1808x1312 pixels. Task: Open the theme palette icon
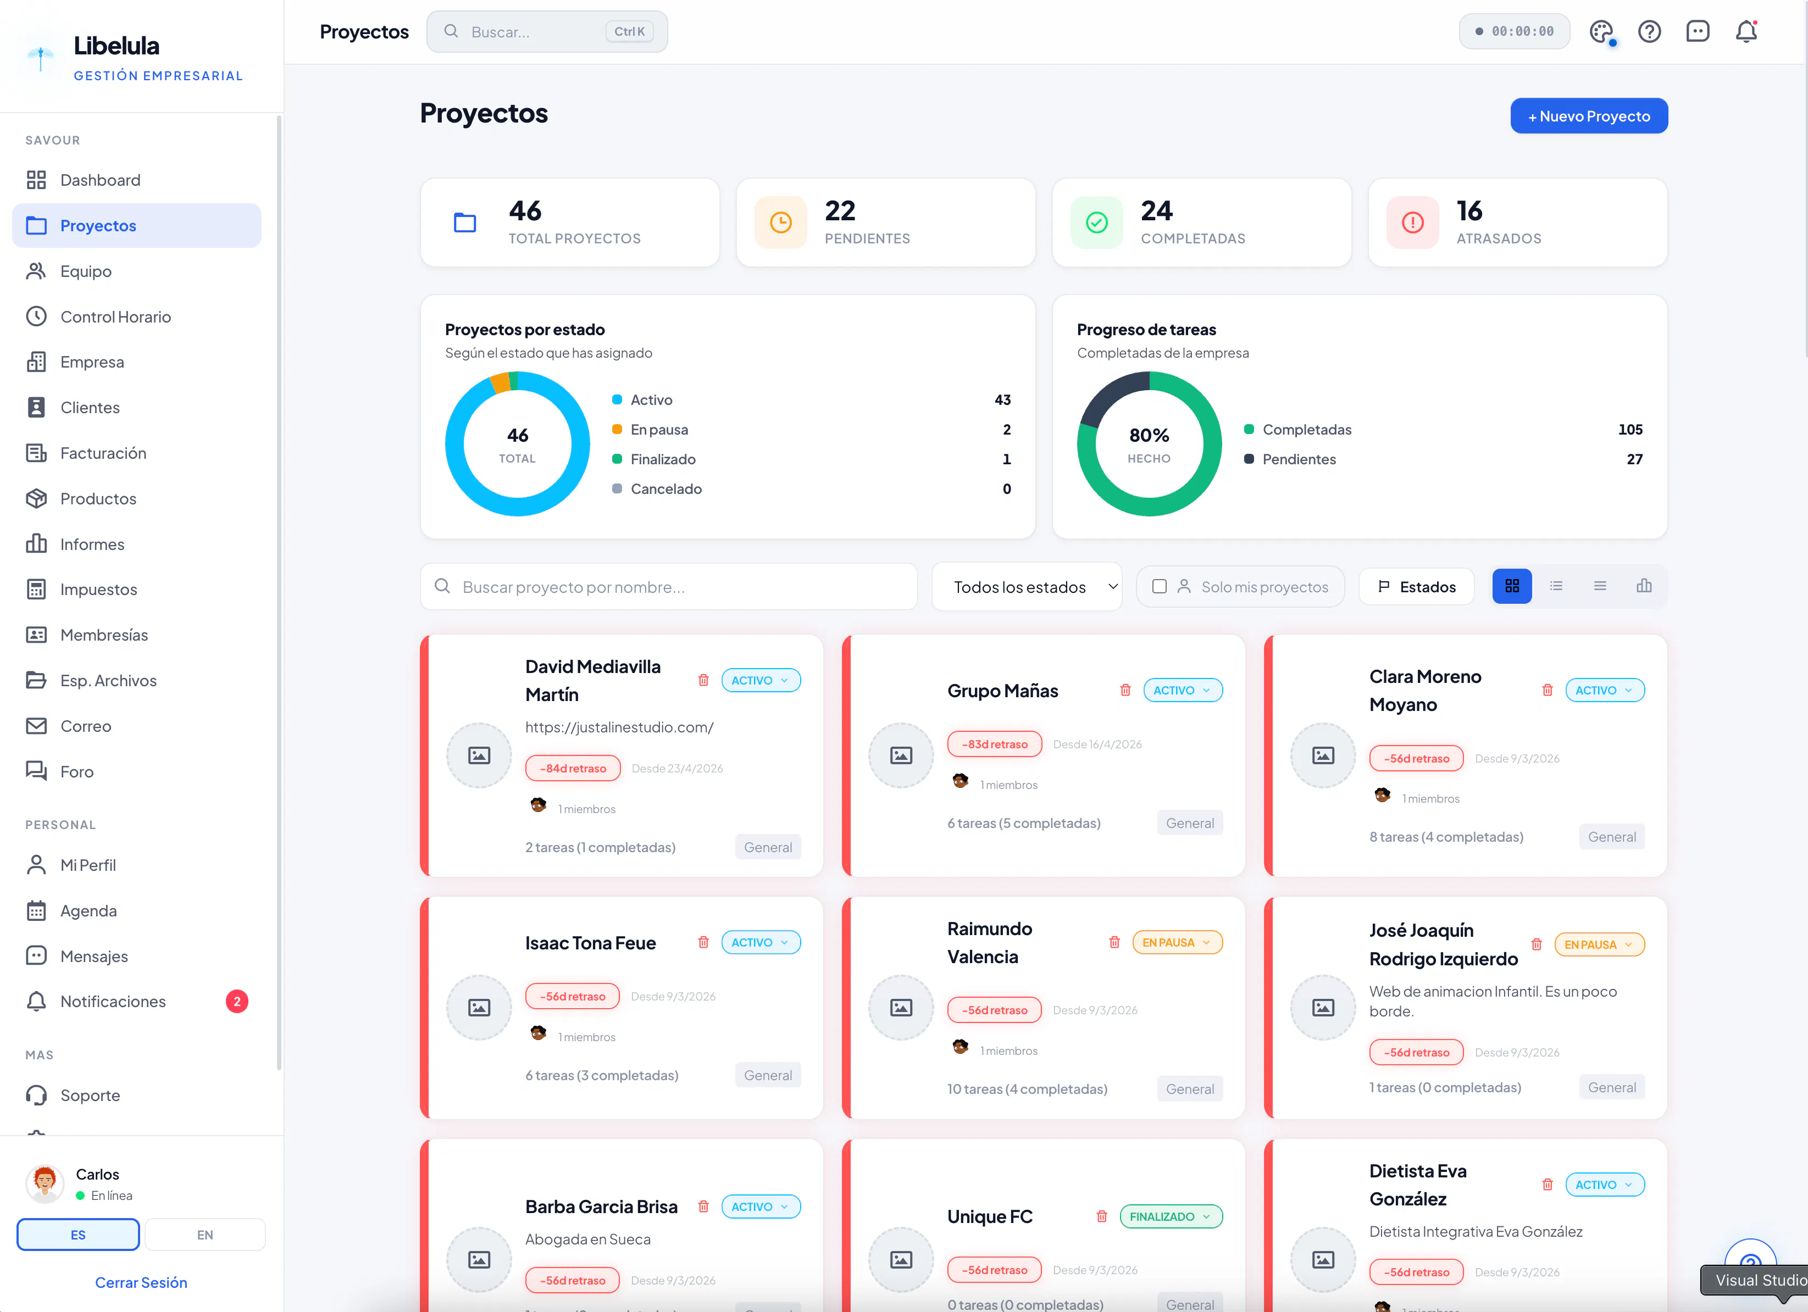[x=1601, y=32]
